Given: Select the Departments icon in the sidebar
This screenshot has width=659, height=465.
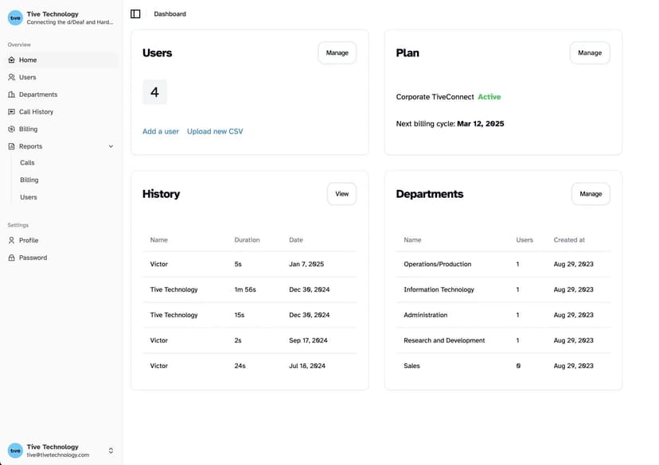Looking at the screenshot, I should (x=11, y=94).
